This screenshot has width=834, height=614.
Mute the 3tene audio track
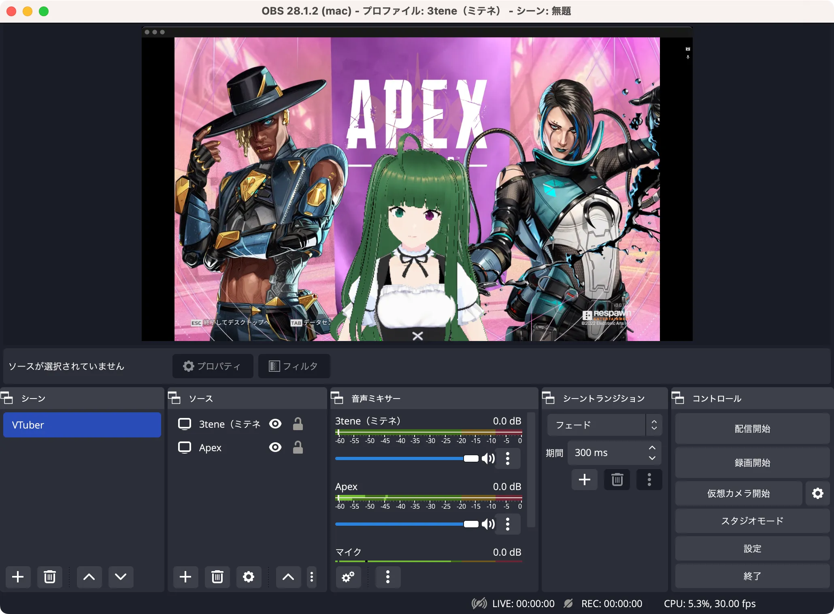488,458
